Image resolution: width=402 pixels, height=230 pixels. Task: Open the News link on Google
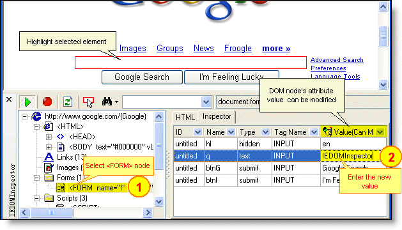point(204,48)
